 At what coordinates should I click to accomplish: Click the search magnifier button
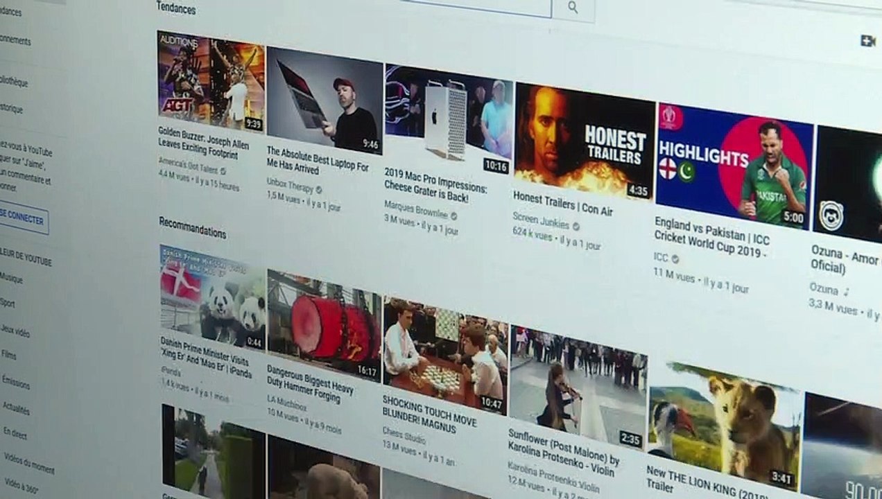pos(573,8)
